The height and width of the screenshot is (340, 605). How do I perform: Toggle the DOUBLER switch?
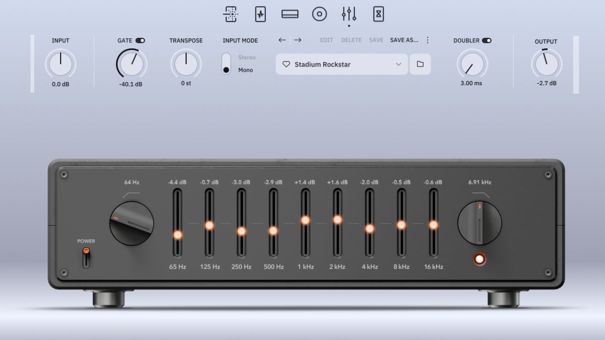[x=487, y=40]
